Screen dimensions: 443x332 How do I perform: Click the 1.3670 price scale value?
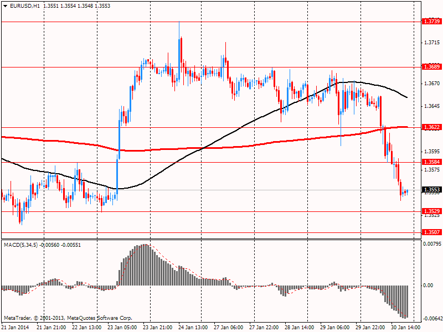tap(432, 84)
